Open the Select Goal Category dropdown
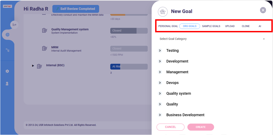This screenshot has height=135, width=273. [212, 39]
